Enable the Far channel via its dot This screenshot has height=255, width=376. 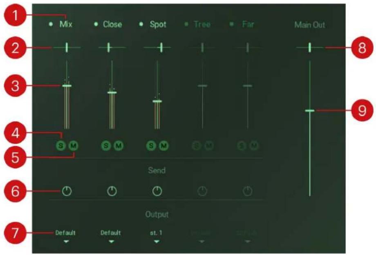coord(231,24)
